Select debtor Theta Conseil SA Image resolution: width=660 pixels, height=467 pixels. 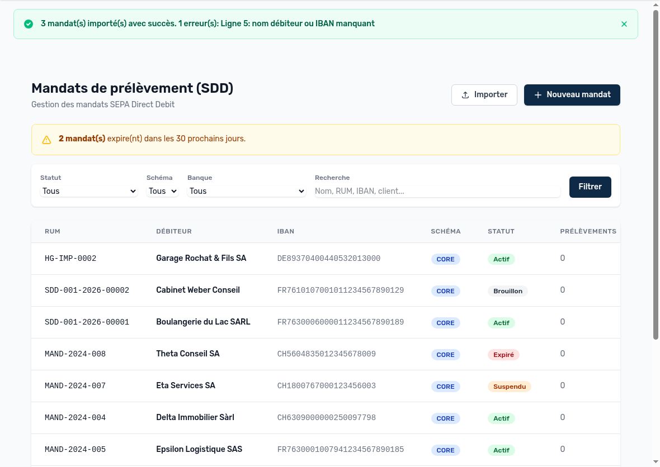click(188, 354)
